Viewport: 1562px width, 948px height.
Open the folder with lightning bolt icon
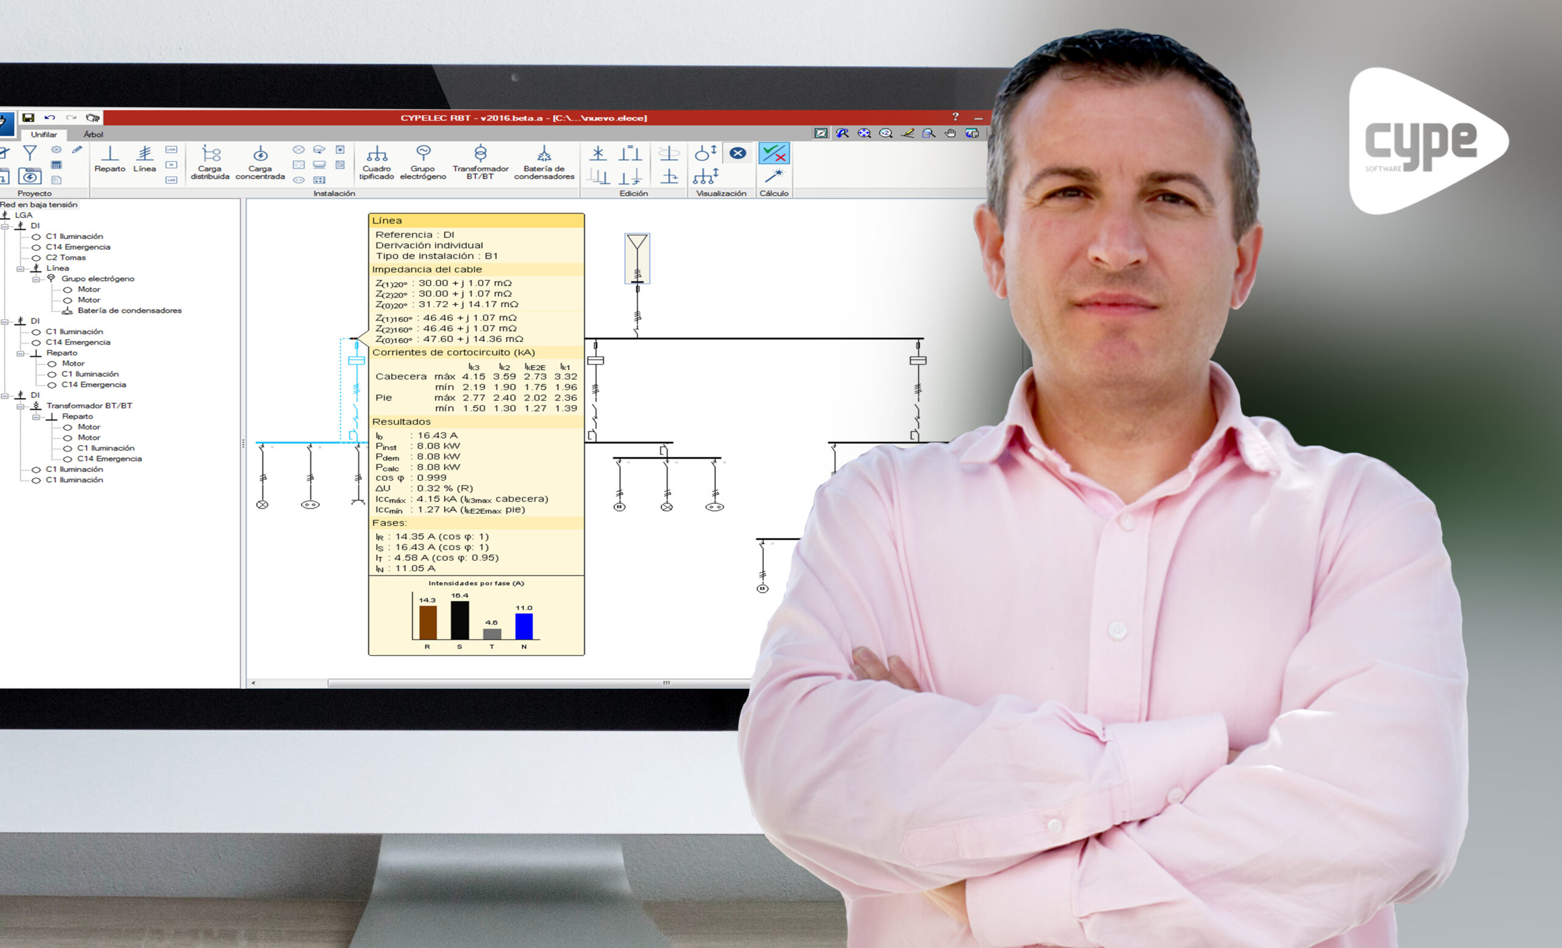[x=30, y=176]
